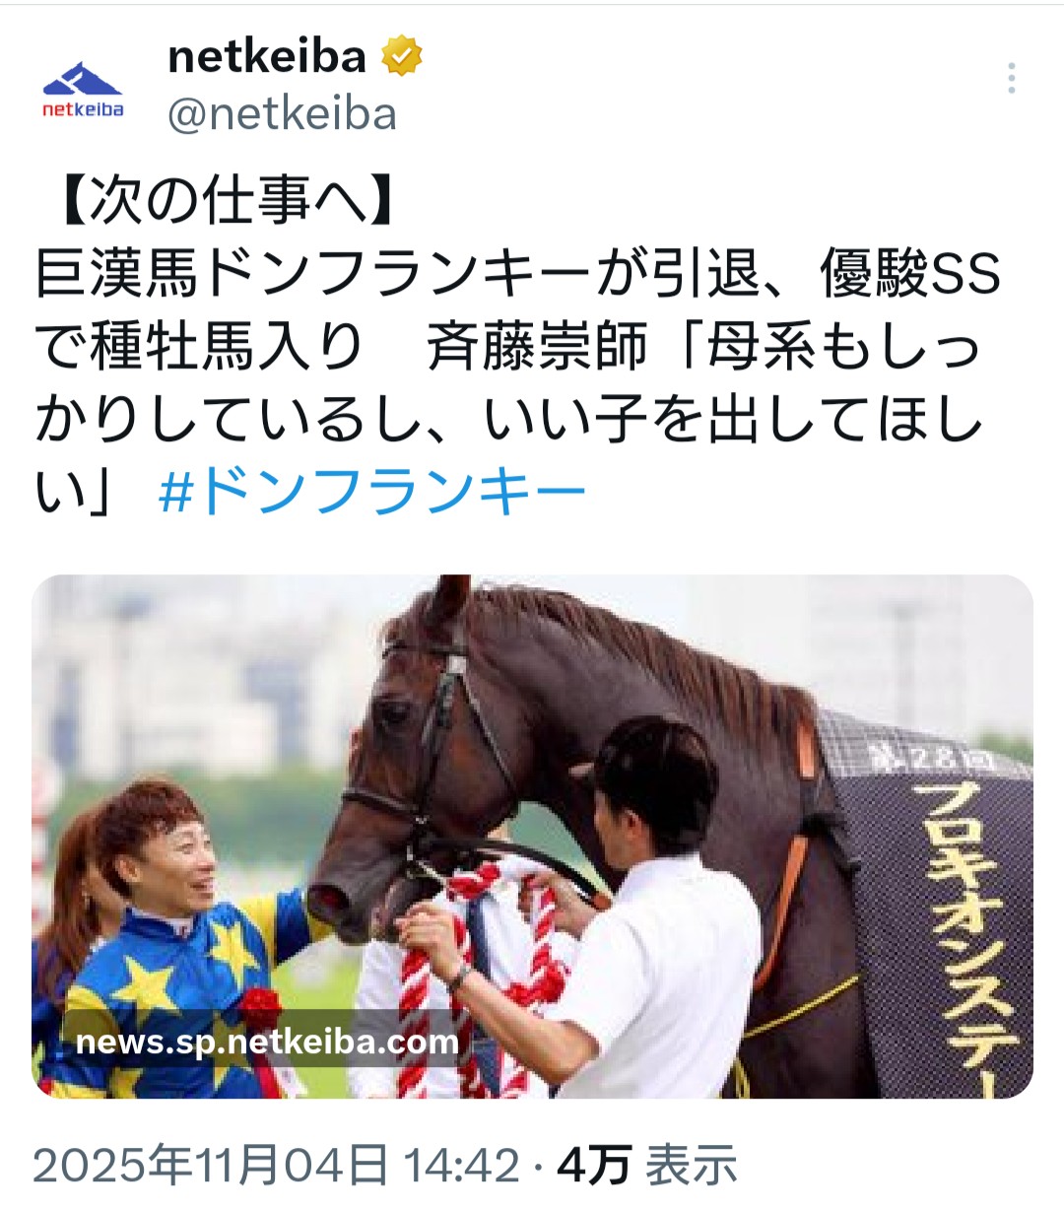This screenshot has width=1064, height=1212.
Task: Click the 斉藤崇師 quote text line
Action: click(x=704, y=348)
